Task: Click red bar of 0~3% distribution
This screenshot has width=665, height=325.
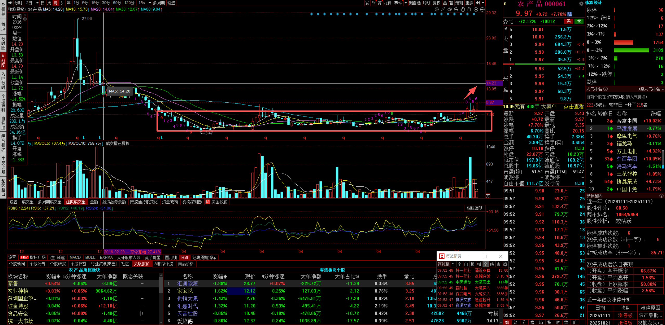Action: pos(623,42)
